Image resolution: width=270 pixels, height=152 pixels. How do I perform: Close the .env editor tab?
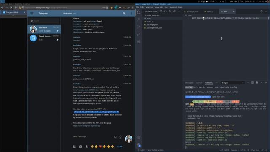[x=233, y=11]
